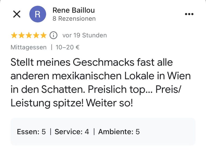Select the Mittagessen meal type label
Screen dimensions: 206x150
pyautogui.click(x=28, y=48)
